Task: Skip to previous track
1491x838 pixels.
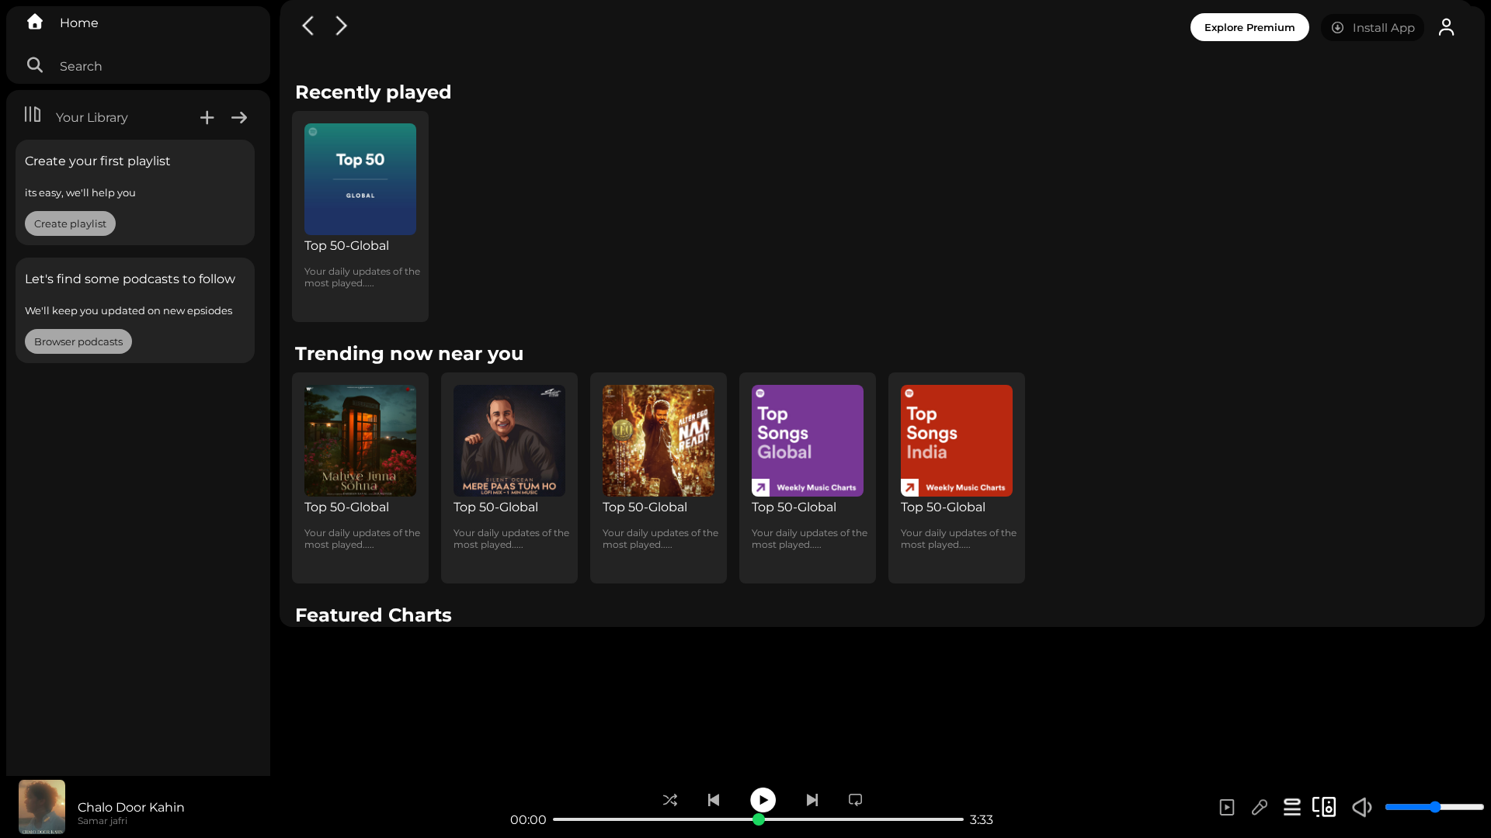Action: coord(714,800)
